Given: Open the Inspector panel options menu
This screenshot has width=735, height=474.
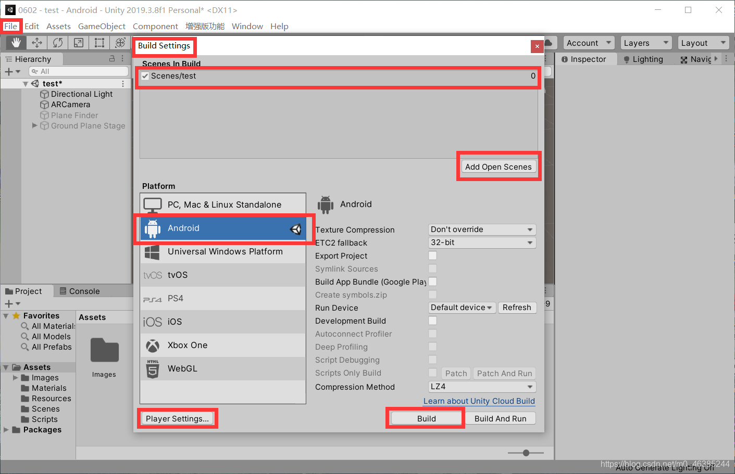Looking at the screenshot, I should 727,59.
